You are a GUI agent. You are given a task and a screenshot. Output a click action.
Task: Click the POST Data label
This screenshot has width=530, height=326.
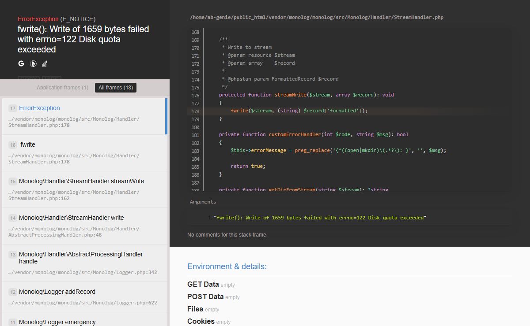(205, 297)
